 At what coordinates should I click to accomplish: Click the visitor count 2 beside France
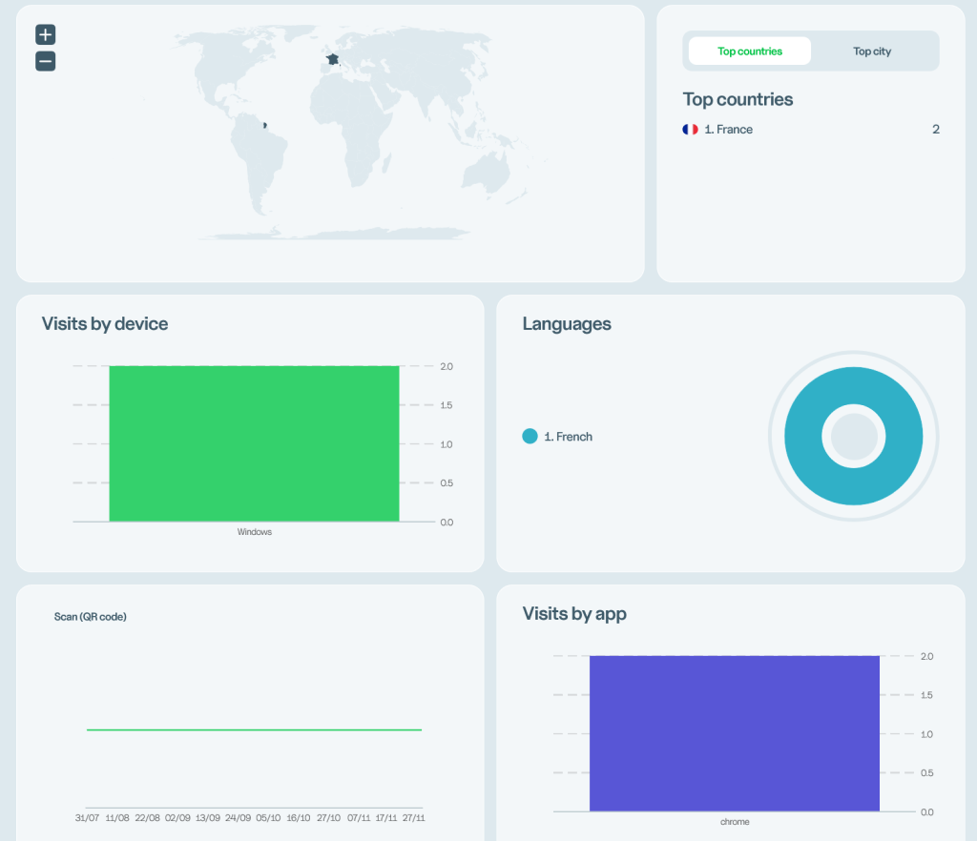(x=936, y=129)
